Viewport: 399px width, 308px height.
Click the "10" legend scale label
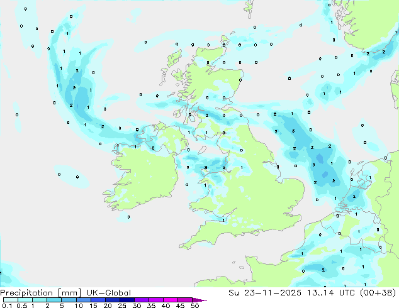click(79, 305)
